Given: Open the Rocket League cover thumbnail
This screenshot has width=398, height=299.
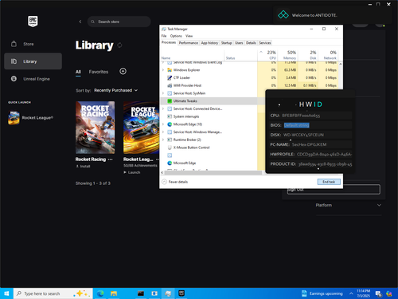Looking at the screenshot, I should point(141,128).
